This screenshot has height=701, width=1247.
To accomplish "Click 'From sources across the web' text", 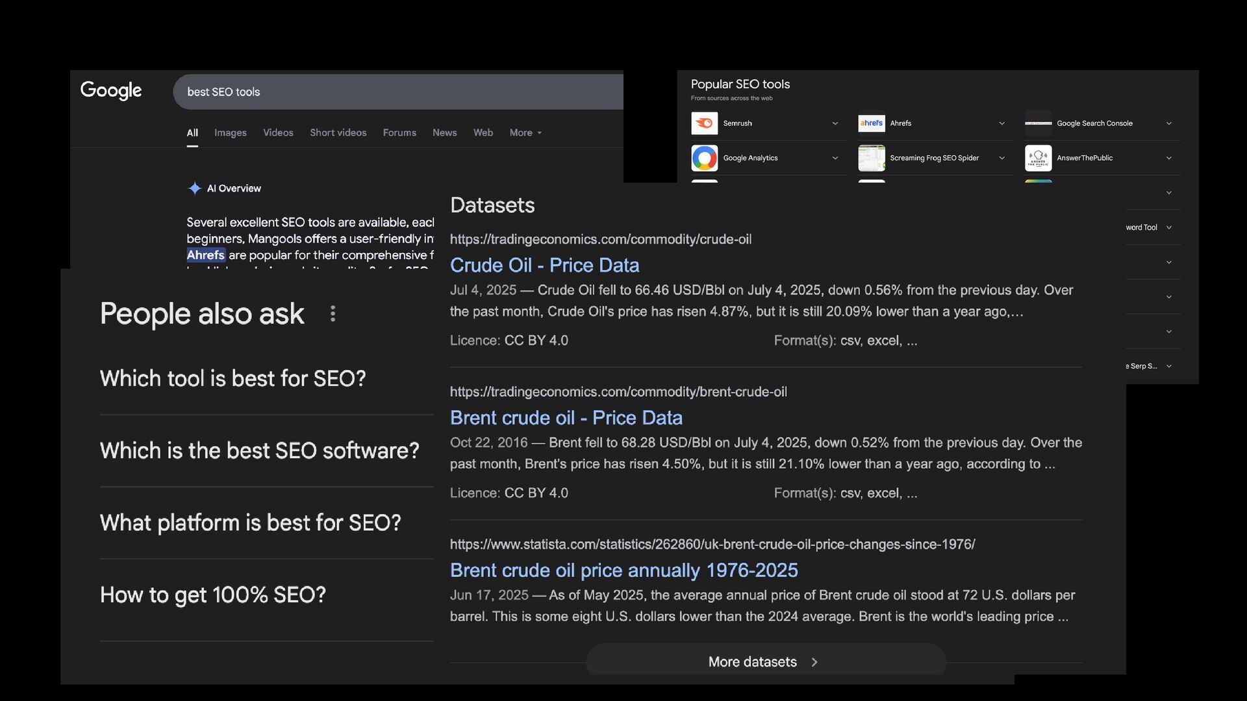I will [731, 99].
